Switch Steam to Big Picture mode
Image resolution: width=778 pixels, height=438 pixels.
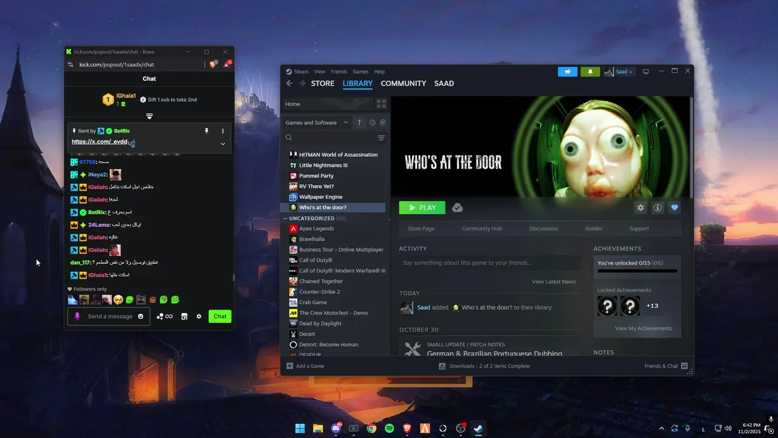coord(645,72)
